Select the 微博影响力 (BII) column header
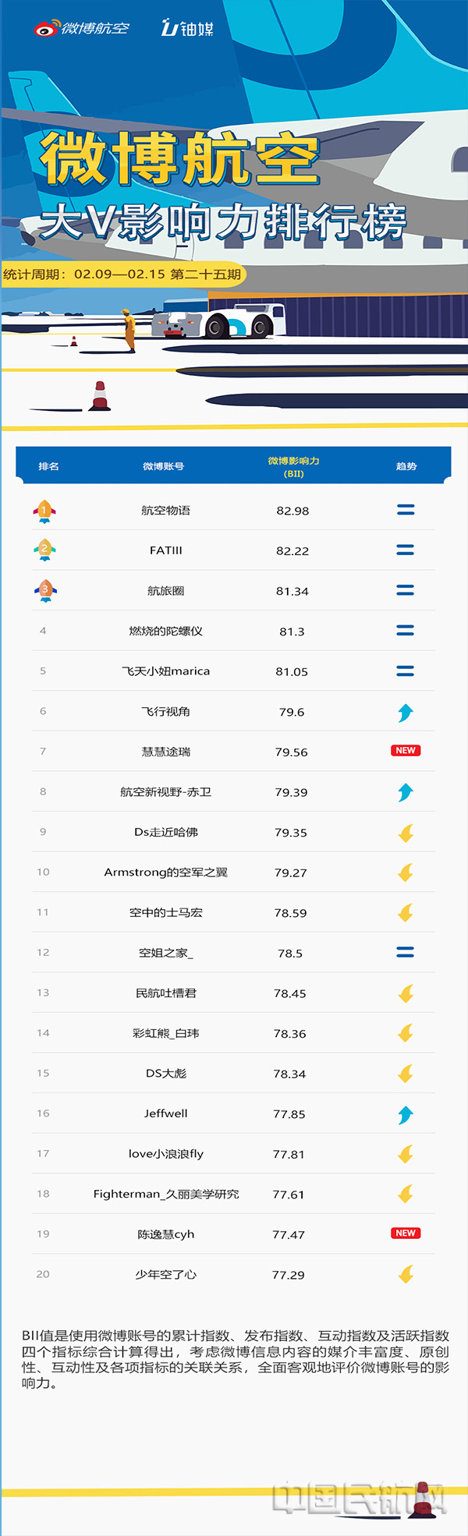 tap(293, 467)
